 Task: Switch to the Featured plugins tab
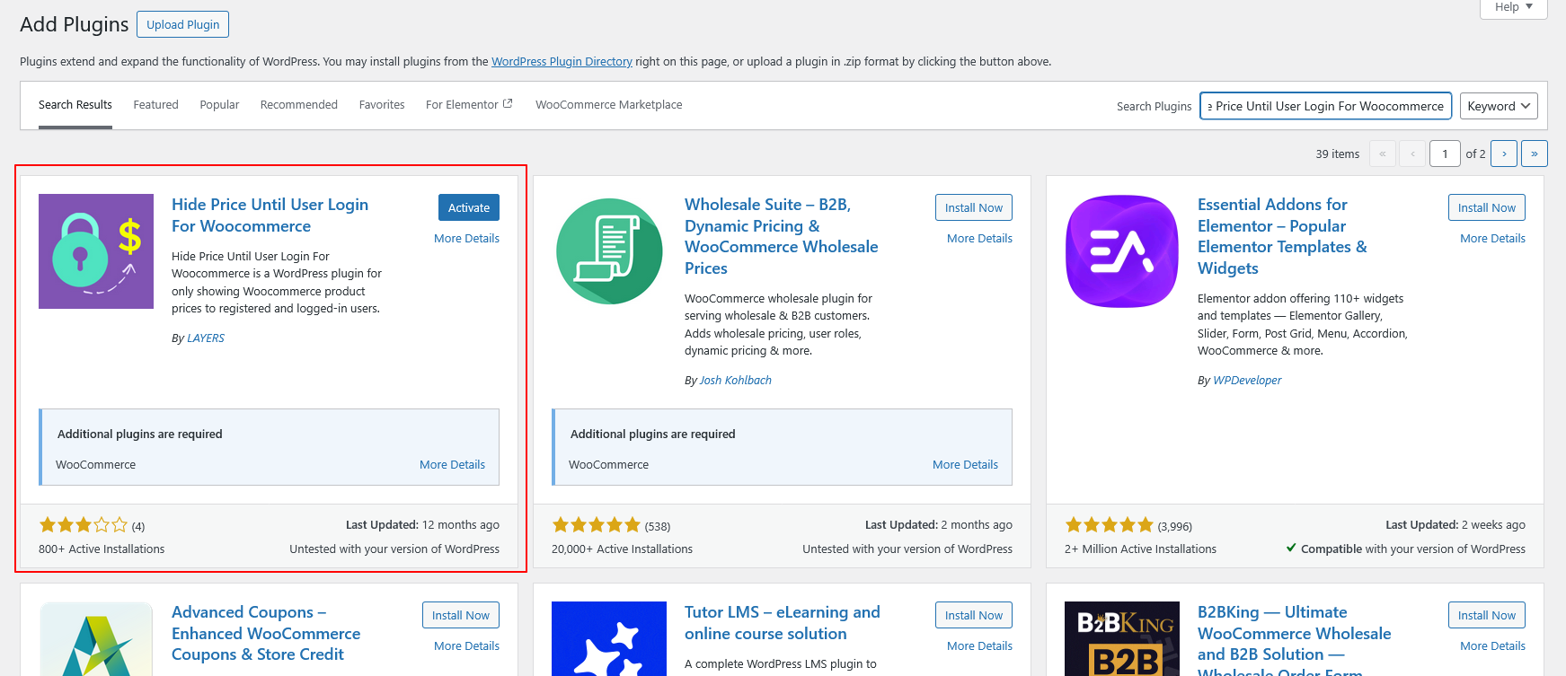click(x=155, y=105)
